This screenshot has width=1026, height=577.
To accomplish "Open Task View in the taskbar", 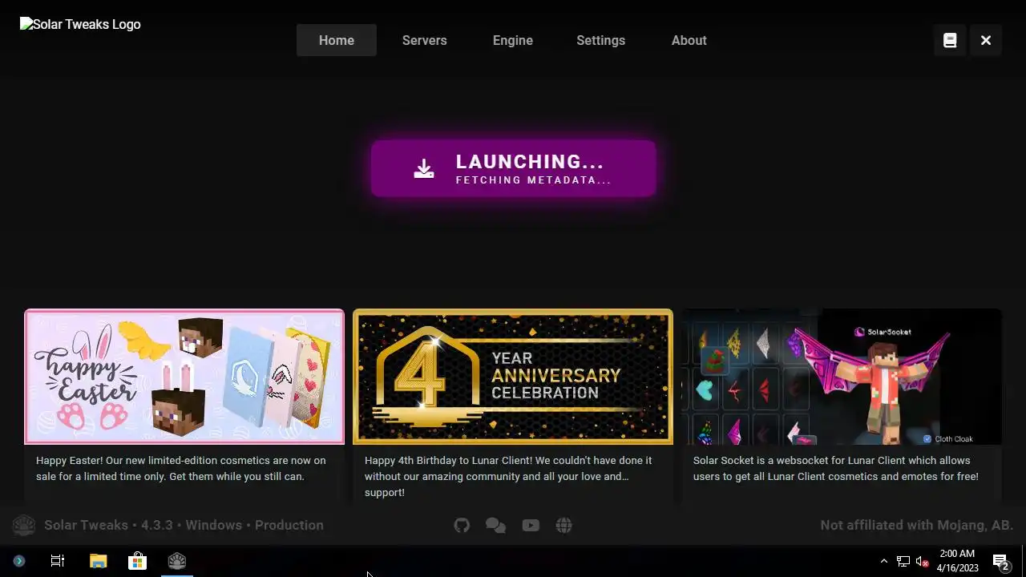I will tap(58, 561).
